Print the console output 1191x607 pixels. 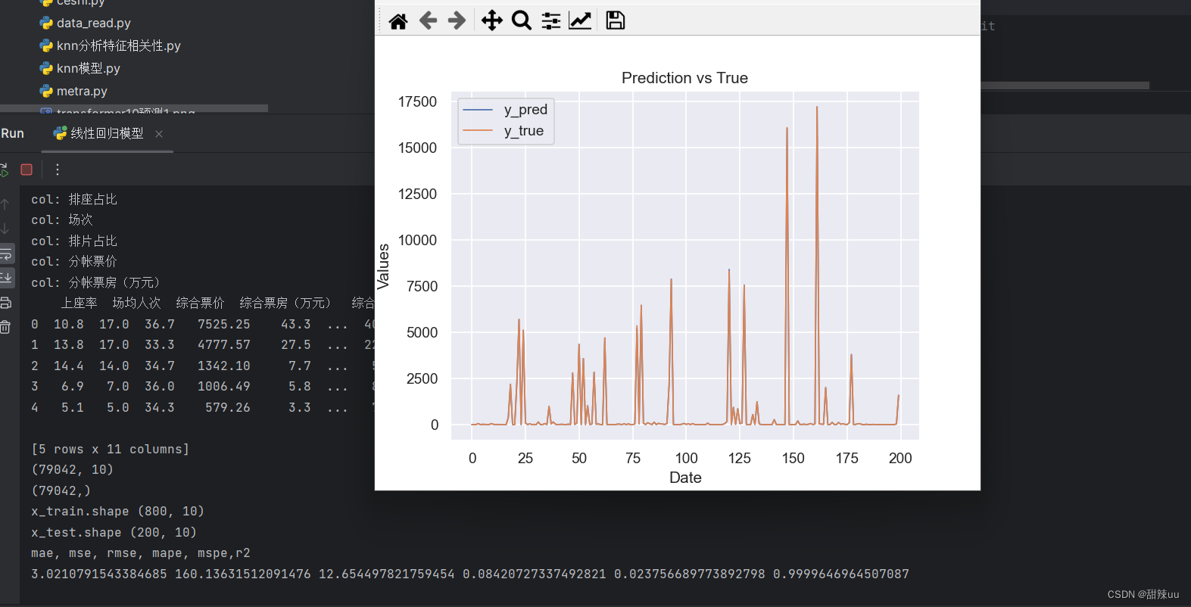click(x=5, y=303)
